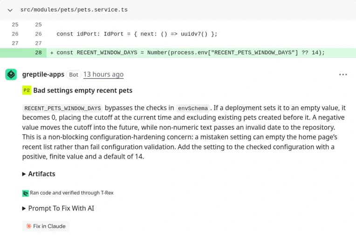Screen dimensions: 356x235
Task: Expand the Artifacts section
Action: point(39,174)
